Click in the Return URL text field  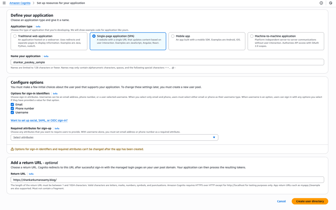point(167,180)
